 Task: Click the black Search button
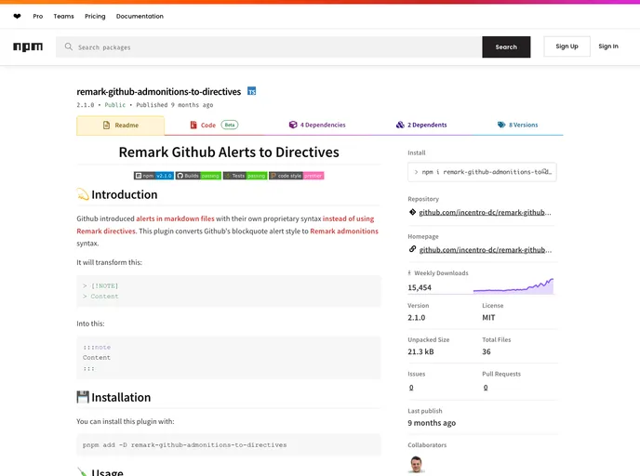(506, 46)
